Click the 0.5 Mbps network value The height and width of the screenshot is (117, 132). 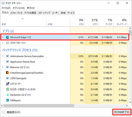(x=122, y=37)
